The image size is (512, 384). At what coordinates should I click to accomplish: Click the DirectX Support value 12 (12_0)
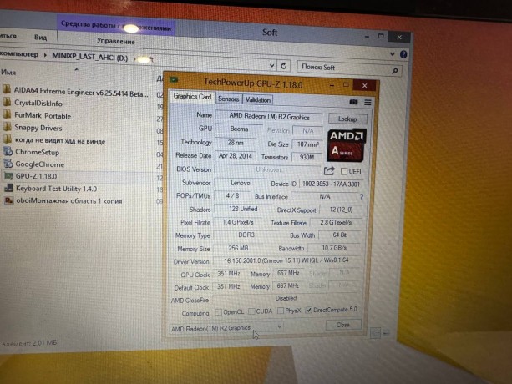pos(341,210)
